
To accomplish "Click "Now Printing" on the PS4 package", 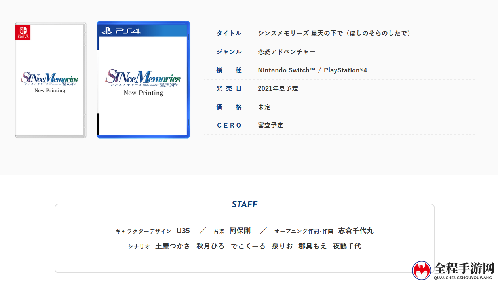I will [x=143, y=93].
